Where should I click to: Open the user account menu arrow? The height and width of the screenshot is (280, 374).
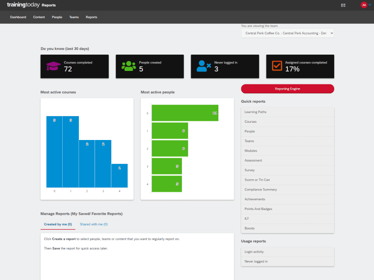coord(370,5)
